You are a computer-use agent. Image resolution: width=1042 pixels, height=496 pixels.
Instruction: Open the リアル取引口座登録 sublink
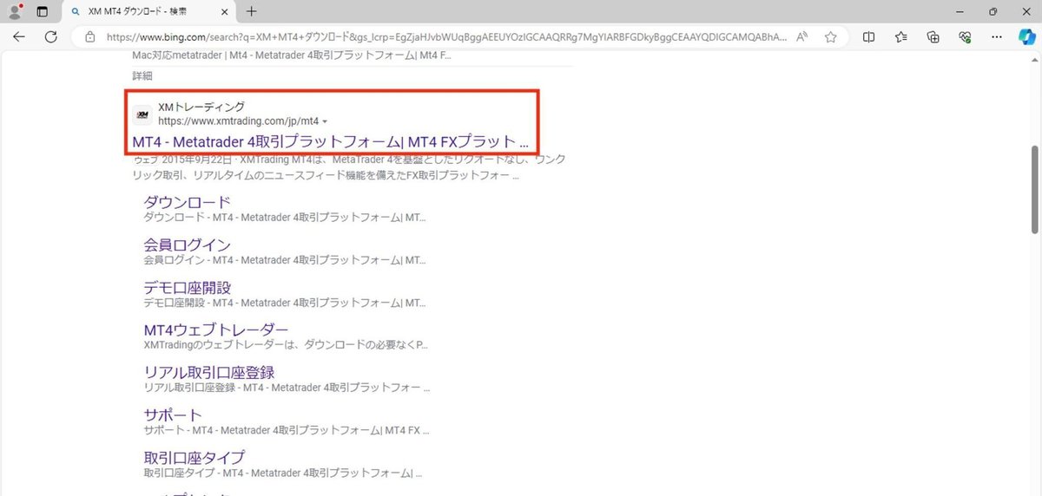pyautogui.click(x=209, y=373)
